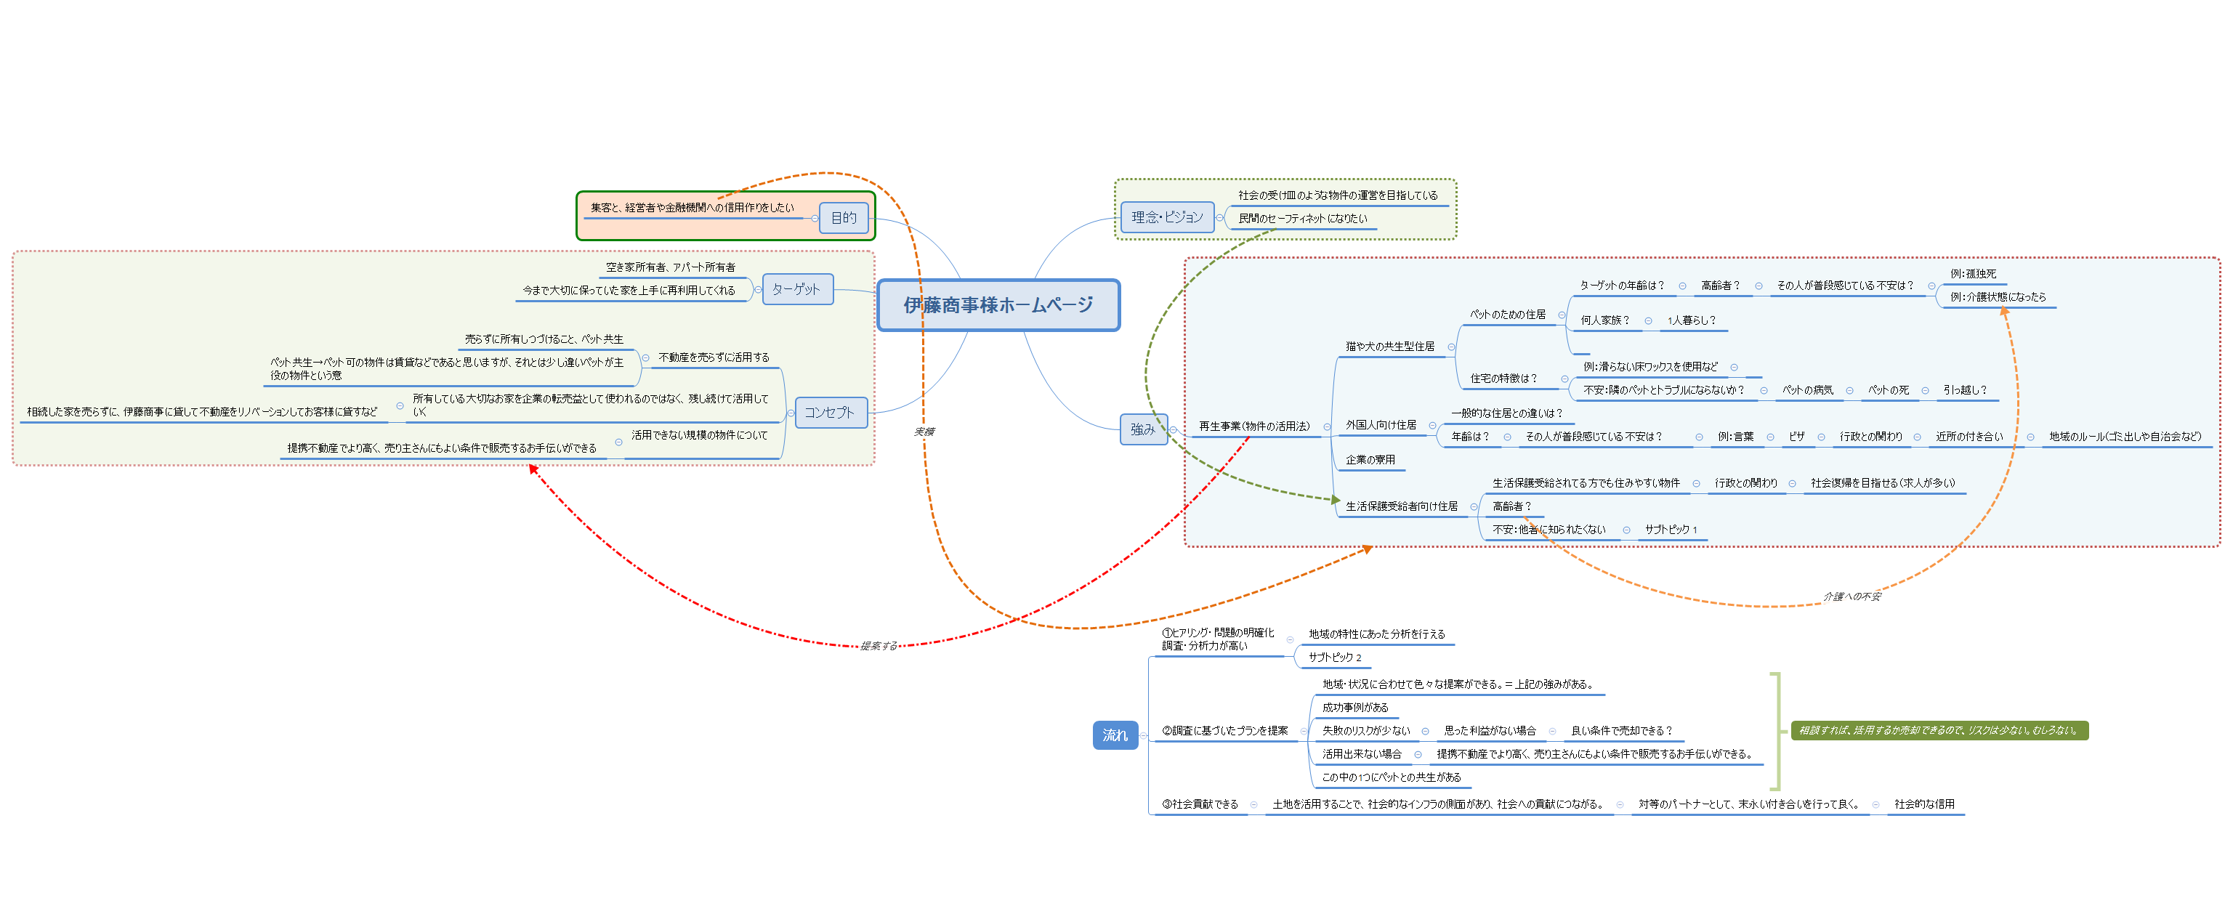Collapse 再生事業(物件の活用法) subtopics
The width and height of the screenshot is (2233, 906).
[1326, 426]
